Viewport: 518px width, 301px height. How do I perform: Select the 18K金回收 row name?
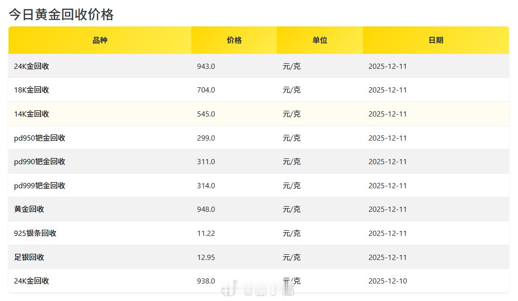(32, 90)
